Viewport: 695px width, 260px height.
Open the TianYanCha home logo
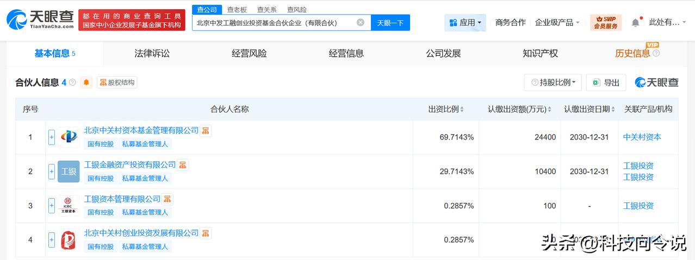pyautogui.click(x=40, y=20)
